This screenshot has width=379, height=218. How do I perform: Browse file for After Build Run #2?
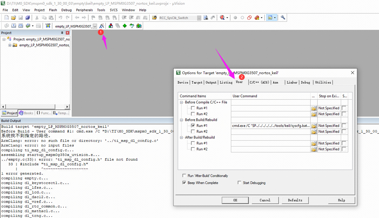tap(314, 149)
